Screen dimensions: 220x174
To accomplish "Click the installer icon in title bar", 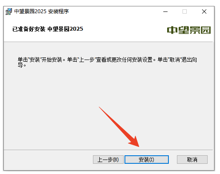I will [x=9, y=11].
